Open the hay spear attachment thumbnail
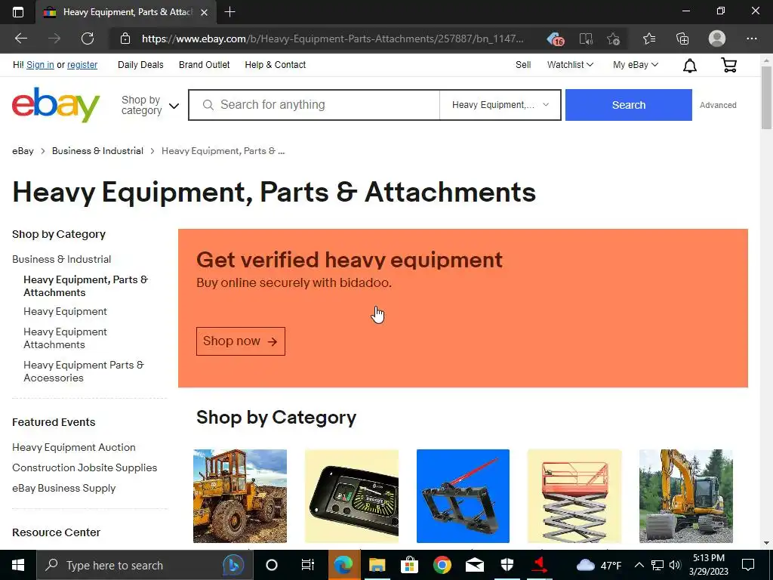773x580 pixels. pyautogui.click(x=463, y=496)
